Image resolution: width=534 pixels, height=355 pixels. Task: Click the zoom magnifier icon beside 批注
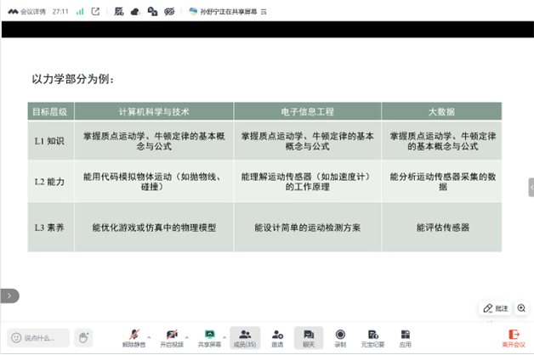pyautogui.click(x=520, y=308)
